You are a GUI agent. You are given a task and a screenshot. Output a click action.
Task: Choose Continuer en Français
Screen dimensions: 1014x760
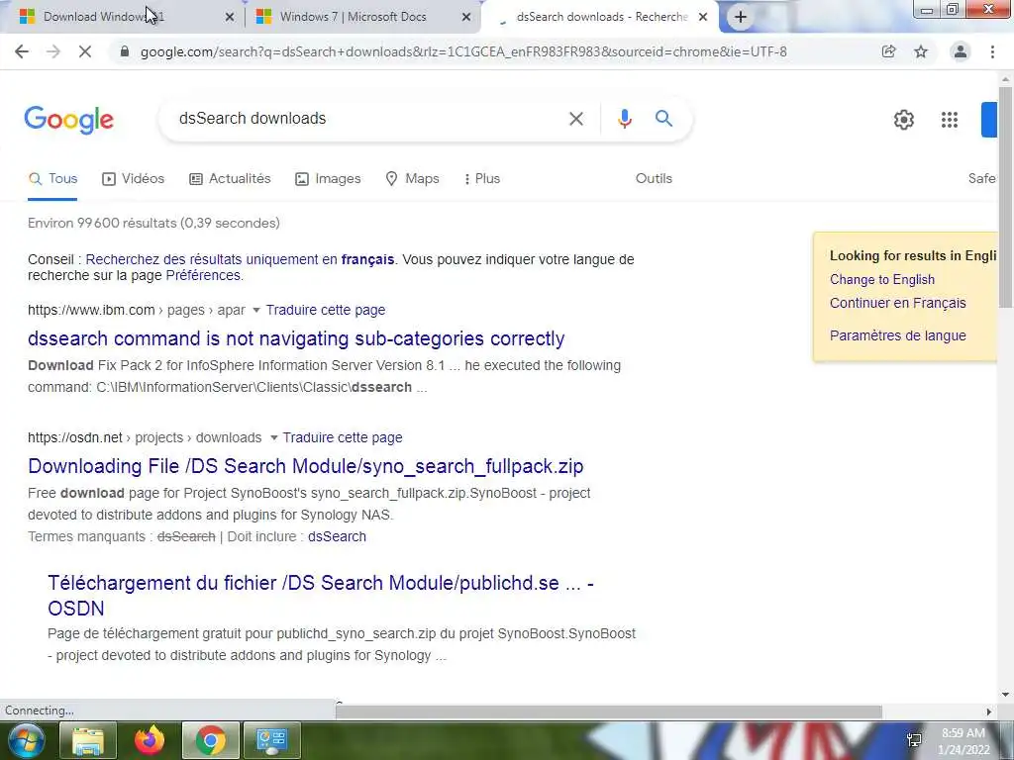point(897,303)
